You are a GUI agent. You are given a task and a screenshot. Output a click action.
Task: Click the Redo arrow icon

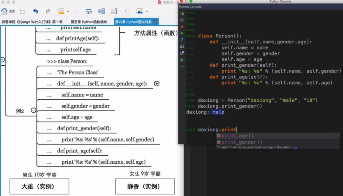(x=48, y=11)
